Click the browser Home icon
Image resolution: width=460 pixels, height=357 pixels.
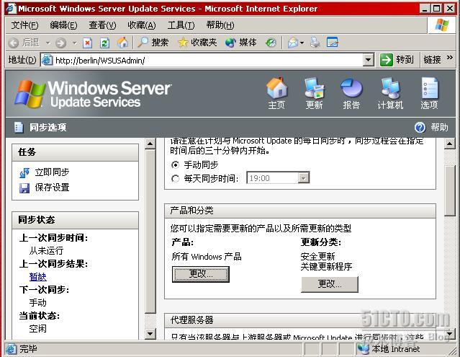(122, 43)
